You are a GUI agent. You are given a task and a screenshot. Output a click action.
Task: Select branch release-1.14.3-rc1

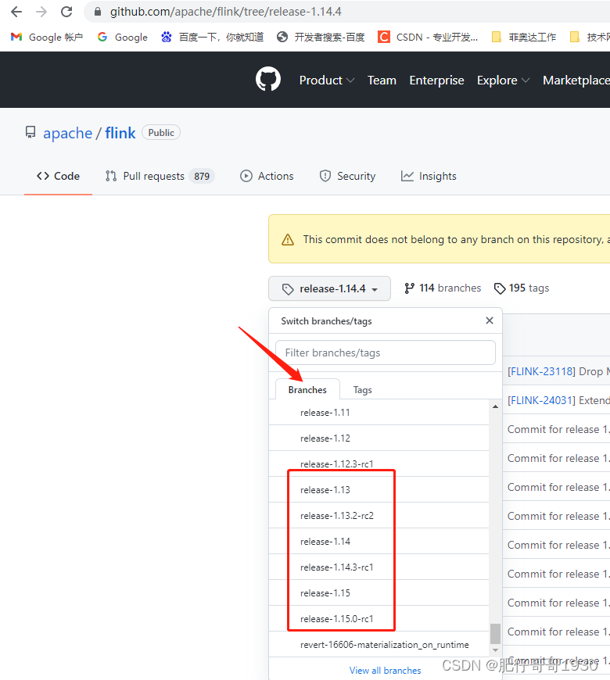tap(379, 567)
